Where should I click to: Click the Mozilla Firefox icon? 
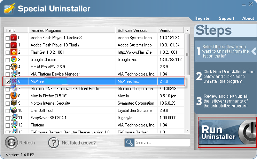[x=14, y=96]
